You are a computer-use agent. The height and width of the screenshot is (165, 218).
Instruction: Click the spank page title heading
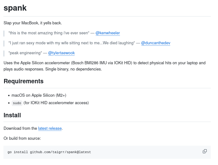pyautogui.click(x=15, y=8)
